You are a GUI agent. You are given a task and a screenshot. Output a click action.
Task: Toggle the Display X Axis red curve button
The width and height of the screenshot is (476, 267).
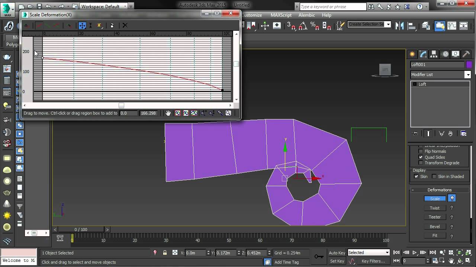pyautogui.click(x=39, y=26)
